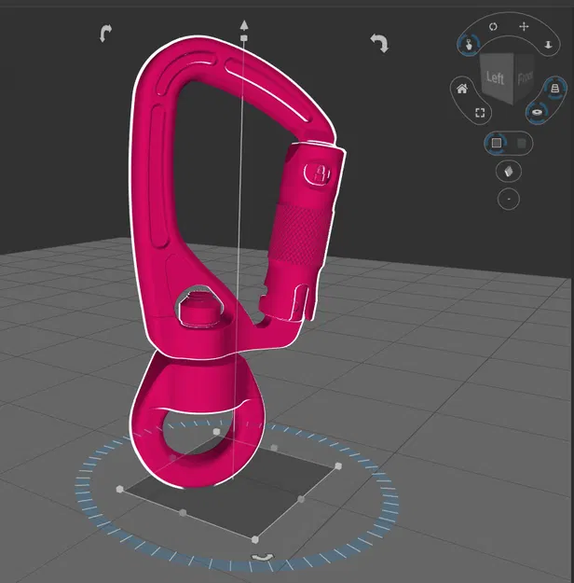This screenshot has height=583, width=574.
Task: Click the rotation ring arrow handle
Action: click(263, 557)
